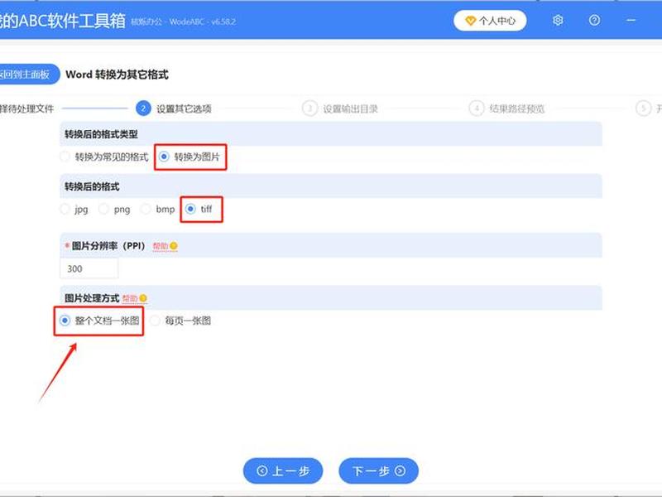Viewport: 662px width, 497px height.
Task: Click the 图片处理方式 label
Action: click(92, 298)
